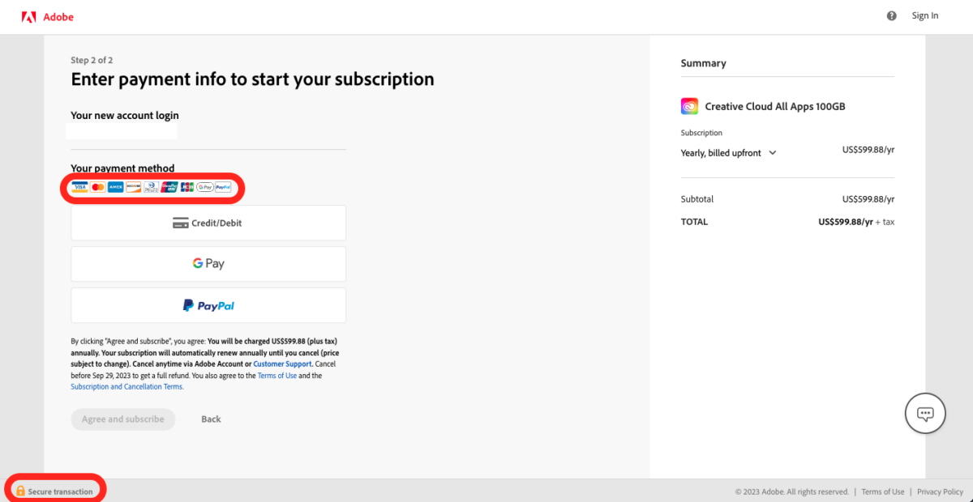Click the Creative Cloud All Apps icon
The width and height of the screenshot is (973, 502).
[688, 105]
